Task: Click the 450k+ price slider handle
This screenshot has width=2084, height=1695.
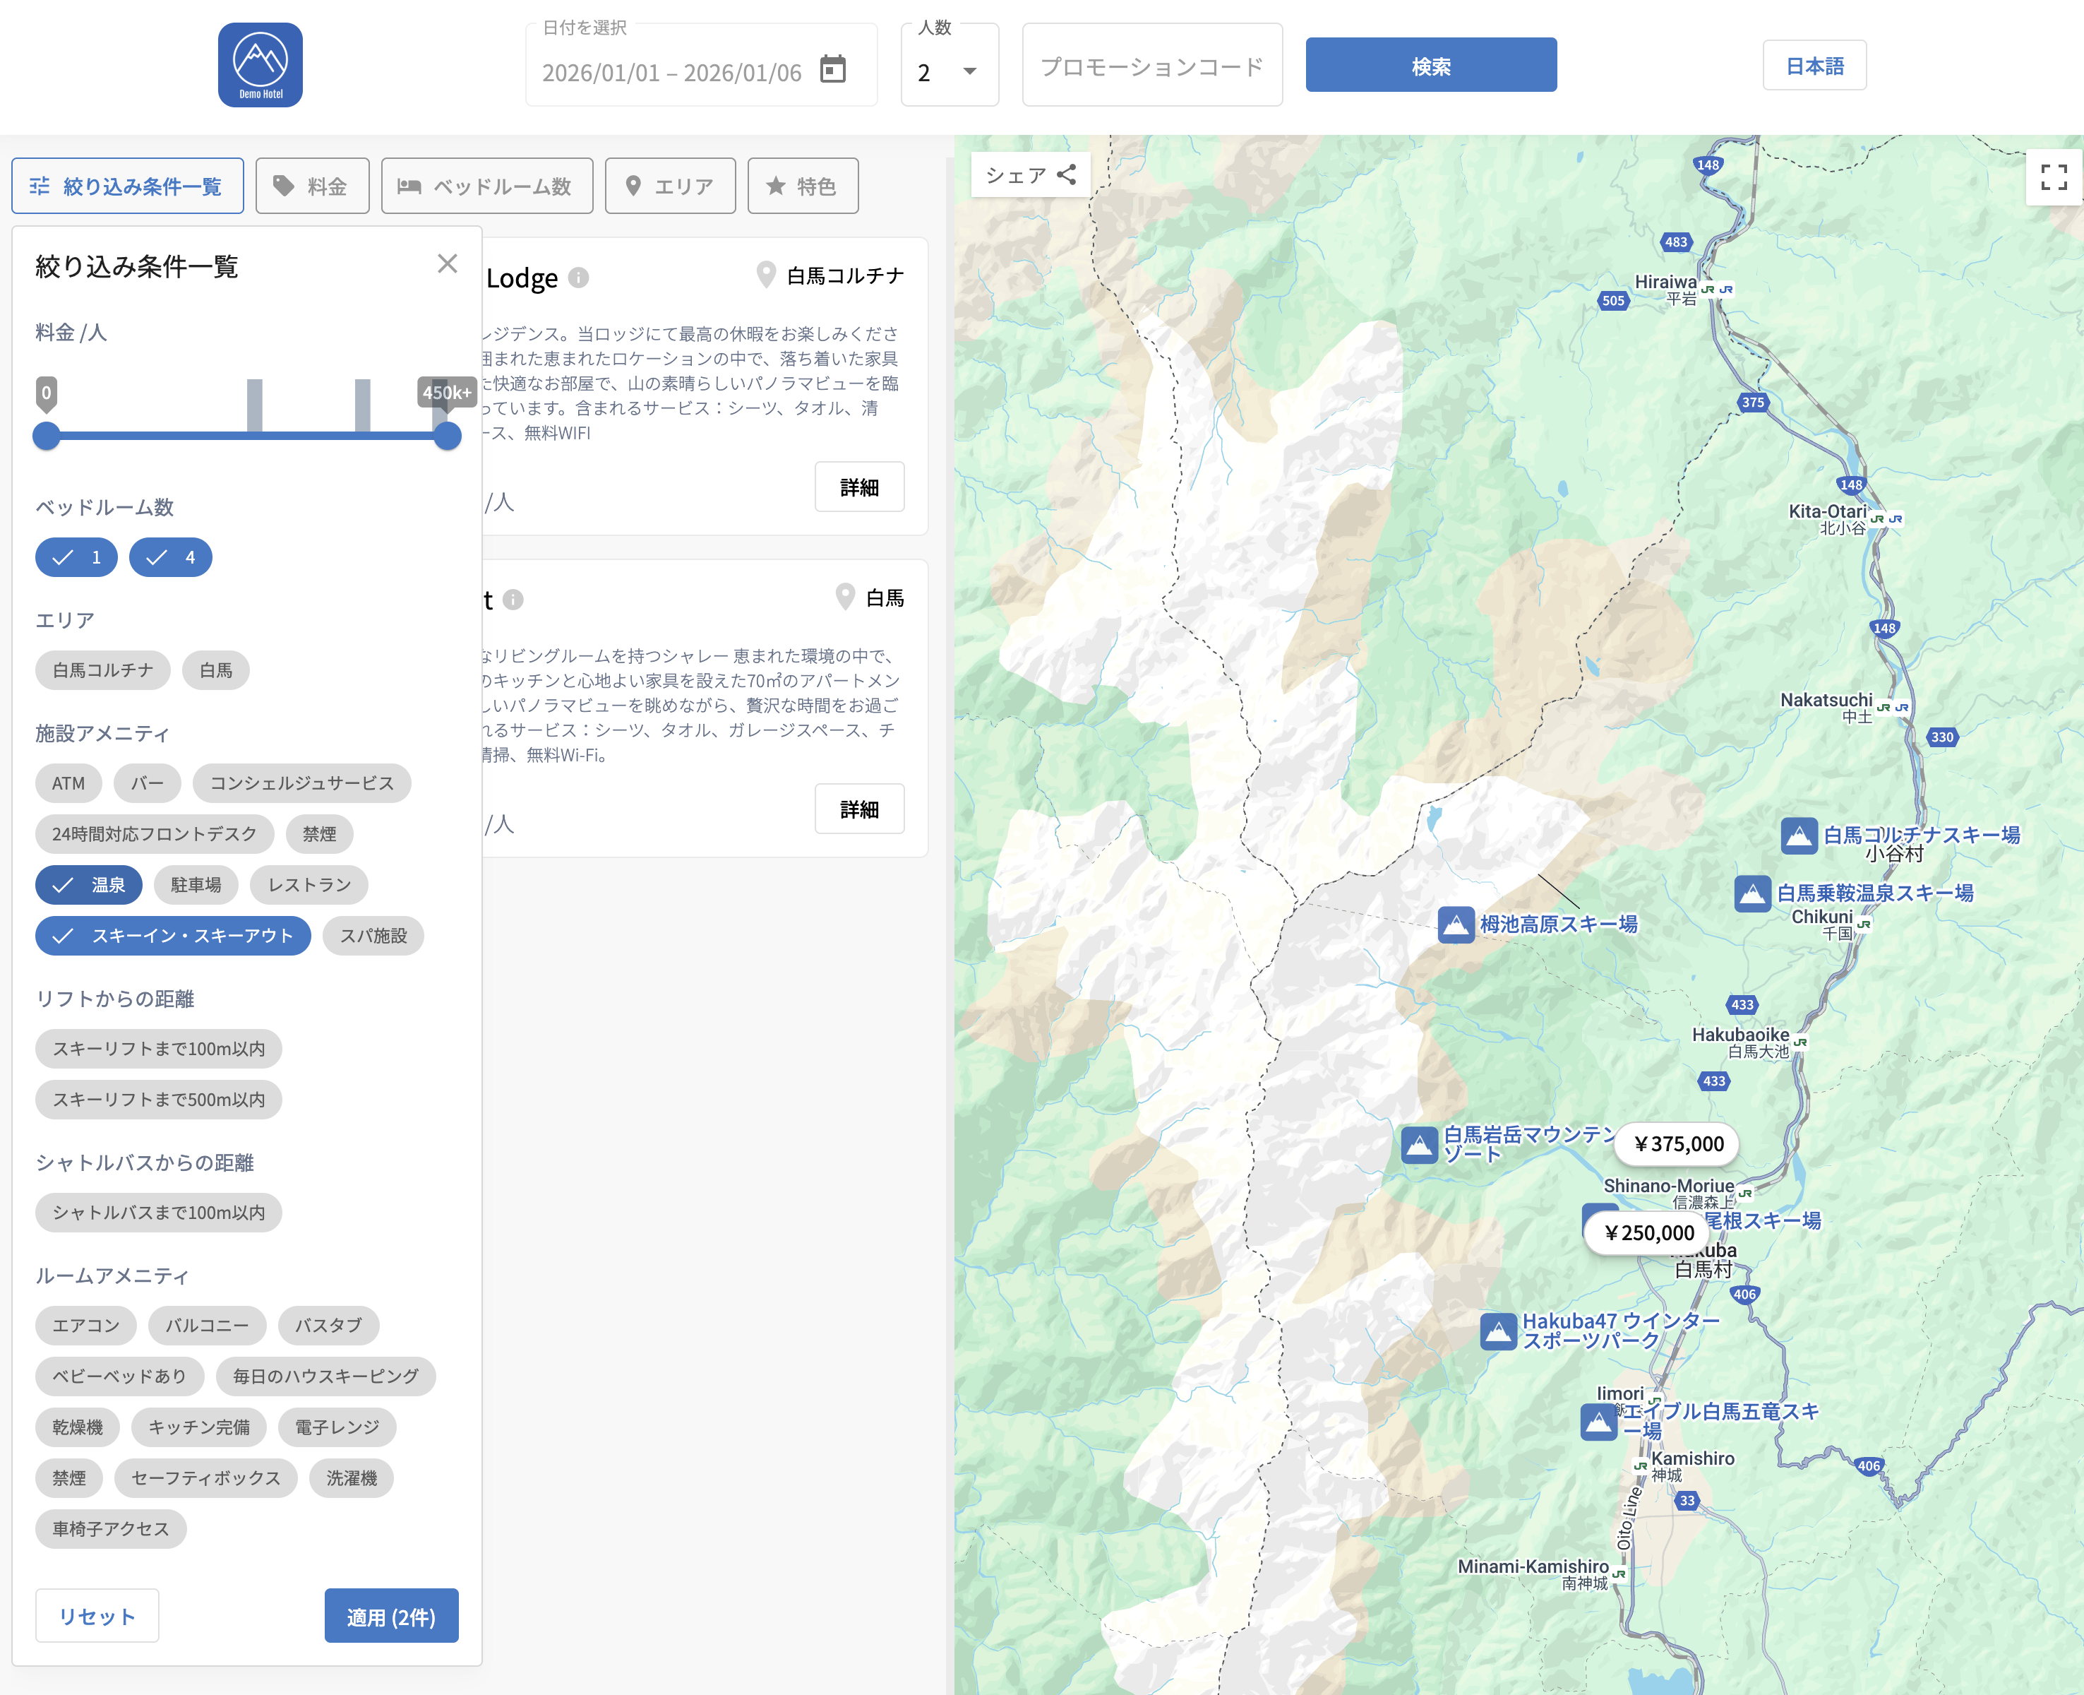Action: pos(447,436)
